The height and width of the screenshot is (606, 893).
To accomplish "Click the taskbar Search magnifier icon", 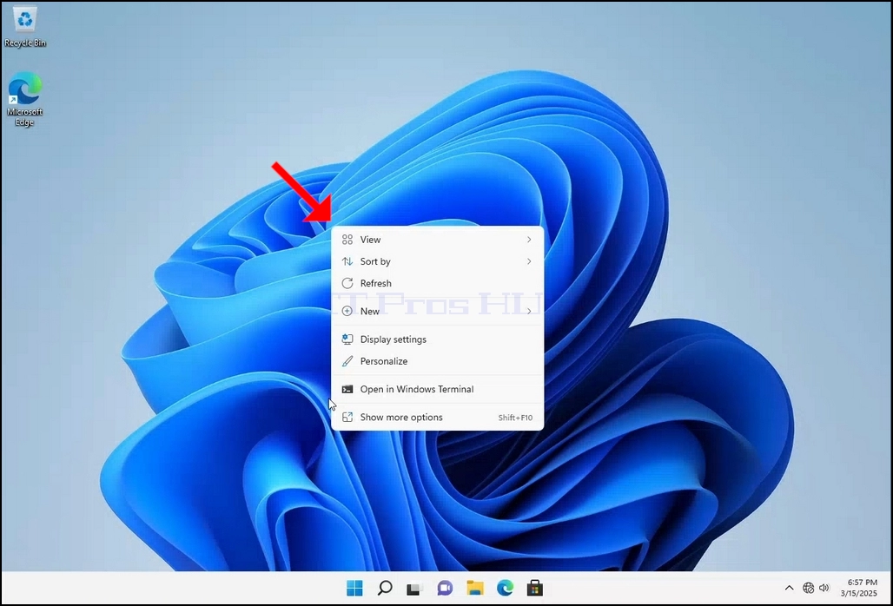I will 385,588.
